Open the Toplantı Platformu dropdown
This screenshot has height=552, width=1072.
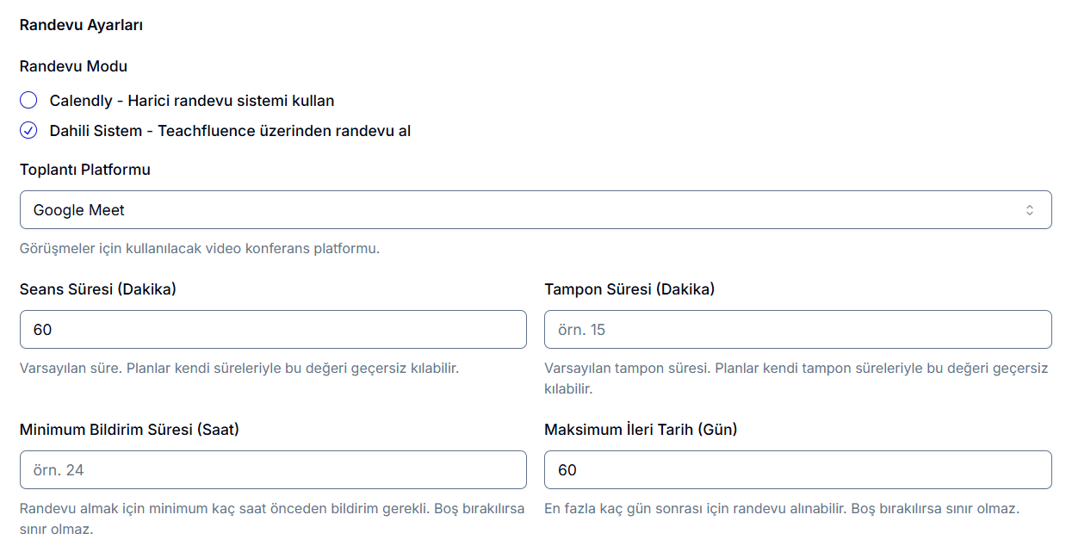pyautogui.click(x=535, y=210)
